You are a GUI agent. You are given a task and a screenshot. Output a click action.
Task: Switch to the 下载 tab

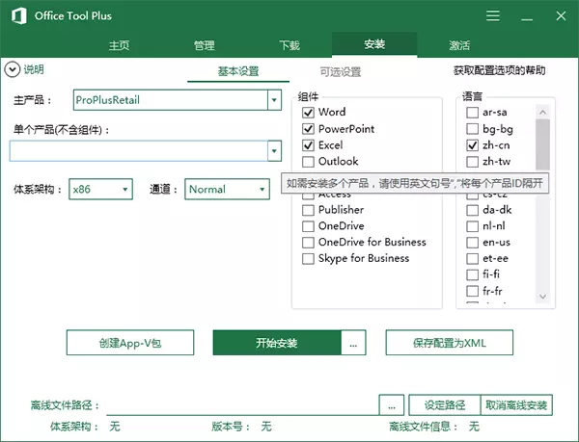pos(289,45)
